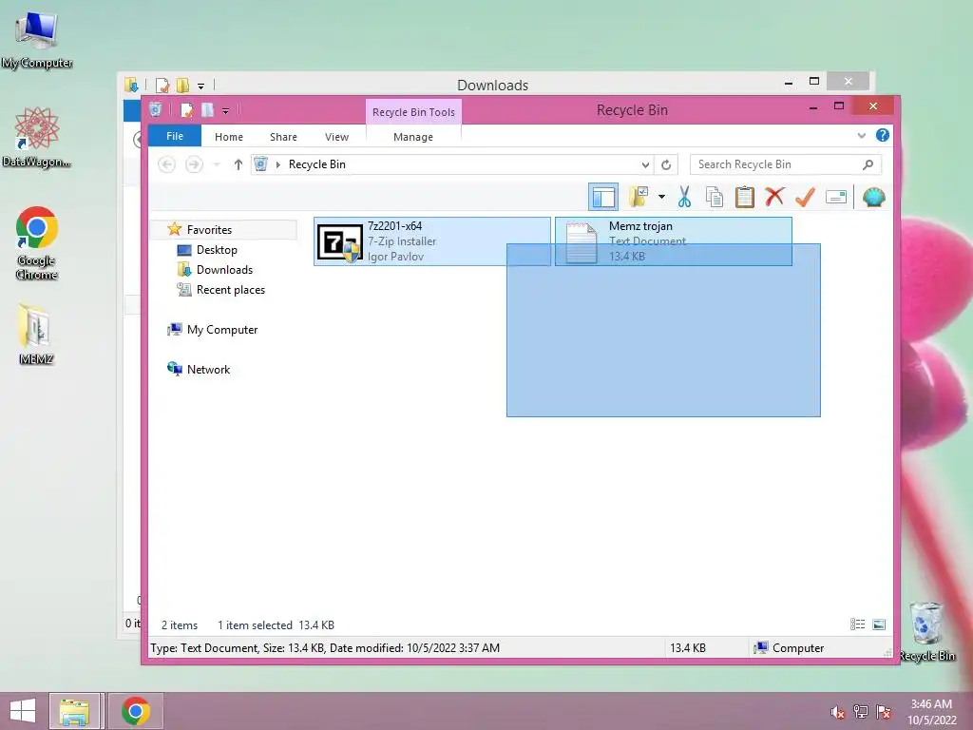Switch to the View ribbon tab
Viewport: 973px width, 730px height.
337,137
